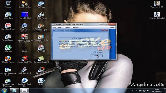Image resolution: width=166 pixels, height=93 pixels.
Task: Minimize the ePSXe emulator window
Action: click(x=101, y=24)
